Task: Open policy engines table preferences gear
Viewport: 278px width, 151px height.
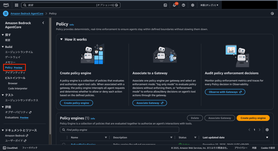Action: [x=267, y=130]
